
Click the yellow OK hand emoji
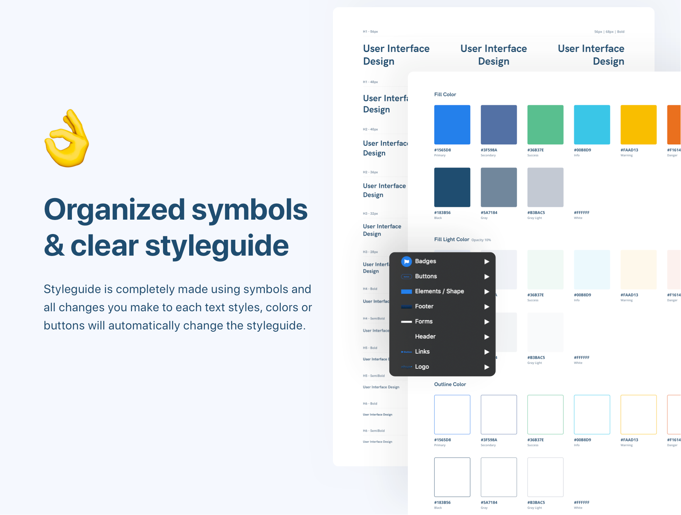[67, 139]
